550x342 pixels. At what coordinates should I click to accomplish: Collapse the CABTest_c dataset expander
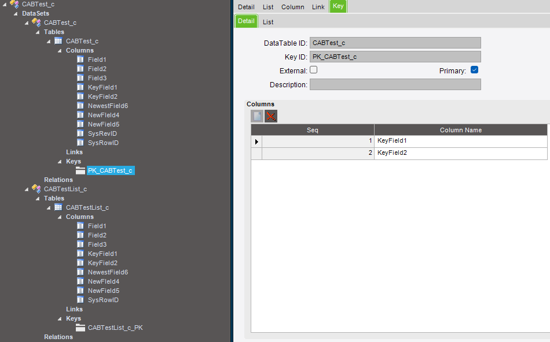pyautogui.click(x=27, y=23)
